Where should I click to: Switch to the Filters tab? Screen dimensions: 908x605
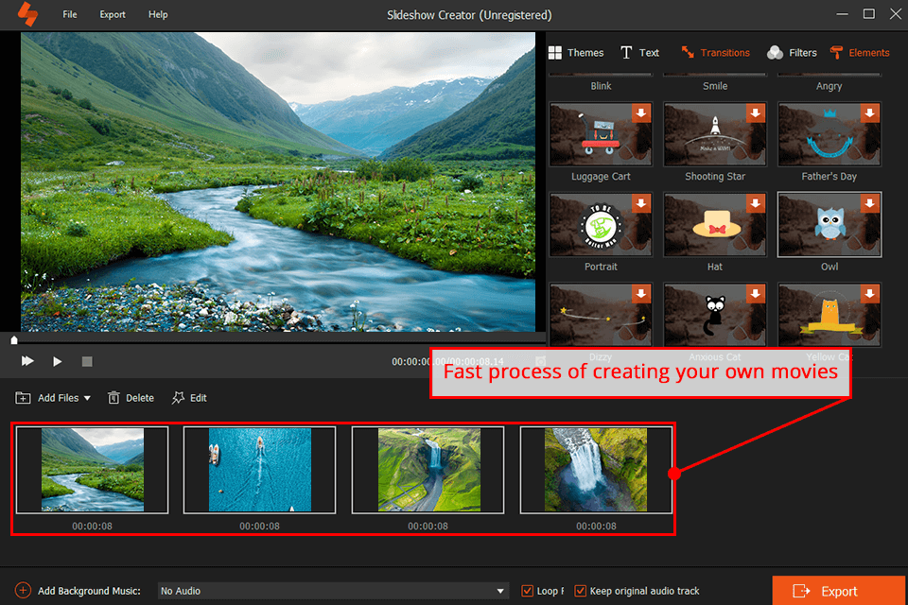coord(792,53)
